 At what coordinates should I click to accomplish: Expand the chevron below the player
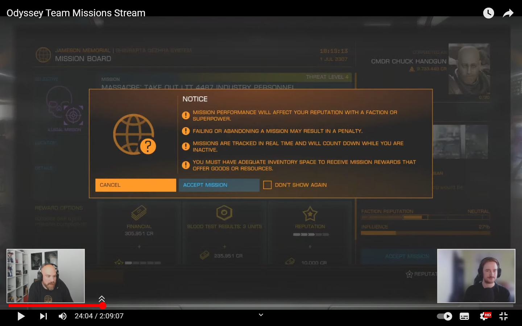coord(261,315)
